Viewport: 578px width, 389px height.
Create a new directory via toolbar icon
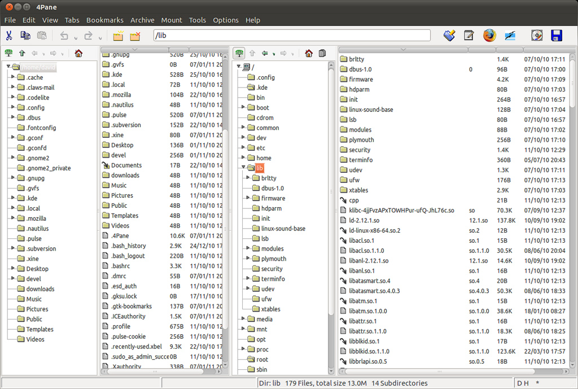pos(117,35)
